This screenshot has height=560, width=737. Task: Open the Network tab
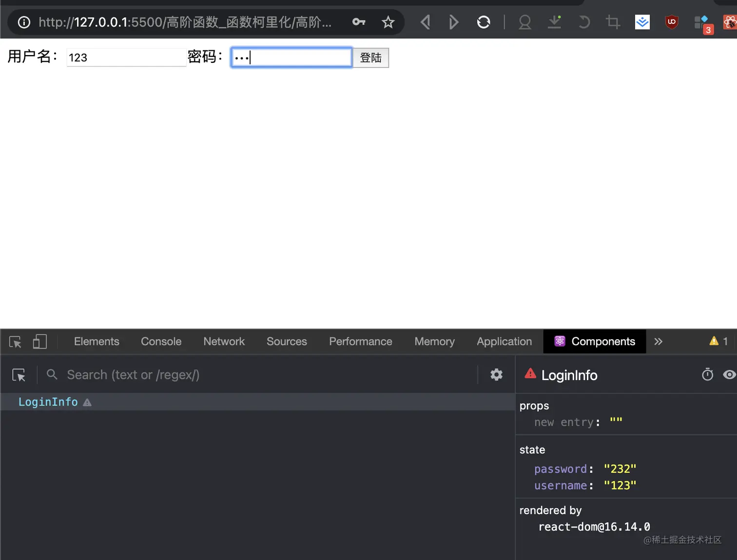224,342
